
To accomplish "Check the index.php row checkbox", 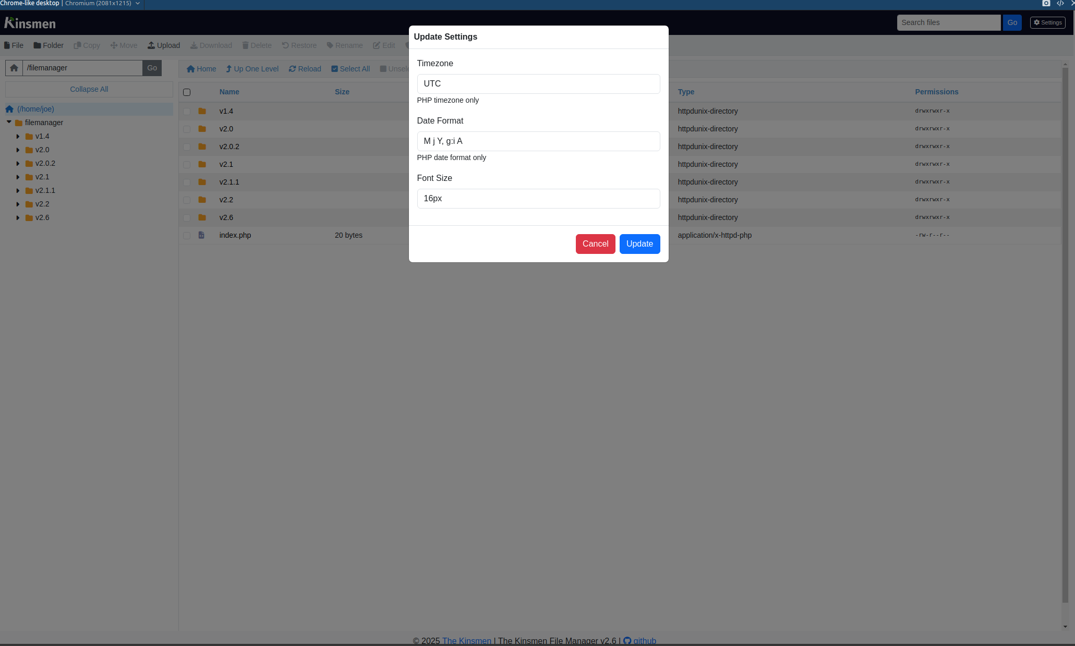I will pos(187,235).
